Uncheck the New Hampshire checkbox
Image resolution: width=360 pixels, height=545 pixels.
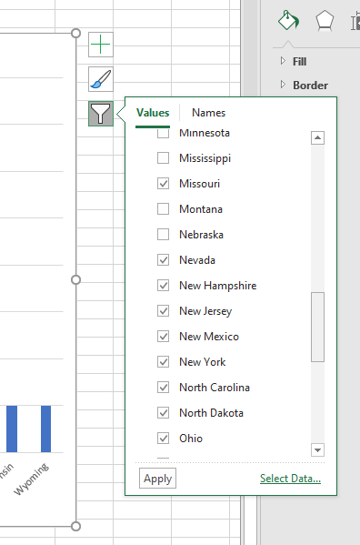(163, 286)
